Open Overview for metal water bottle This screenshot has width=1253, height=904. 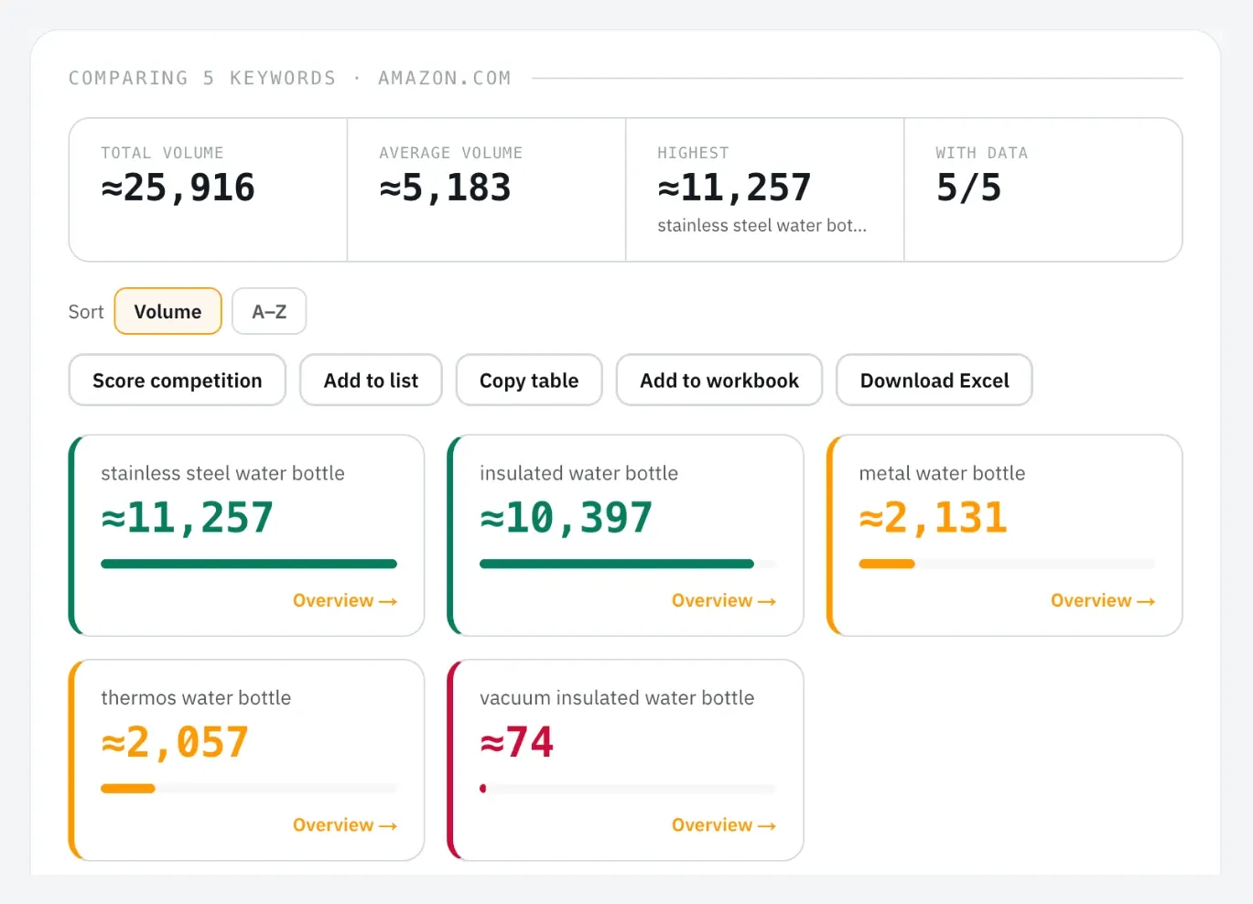pos(1103,600)
